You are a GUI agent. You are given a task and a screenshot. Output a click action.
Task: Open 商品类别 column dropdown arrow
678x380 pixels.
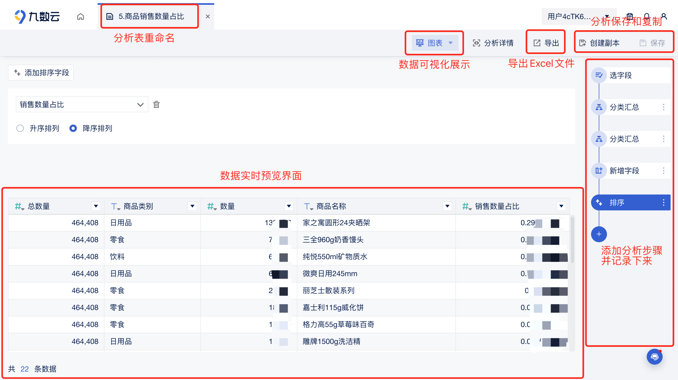[192, 206]
